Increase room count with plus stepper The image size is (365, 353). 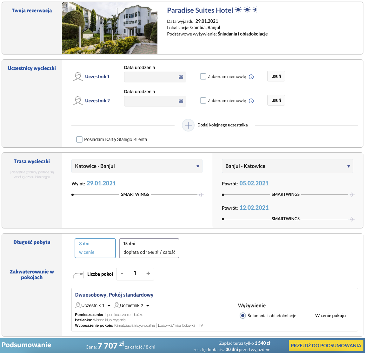click(148, 274)
